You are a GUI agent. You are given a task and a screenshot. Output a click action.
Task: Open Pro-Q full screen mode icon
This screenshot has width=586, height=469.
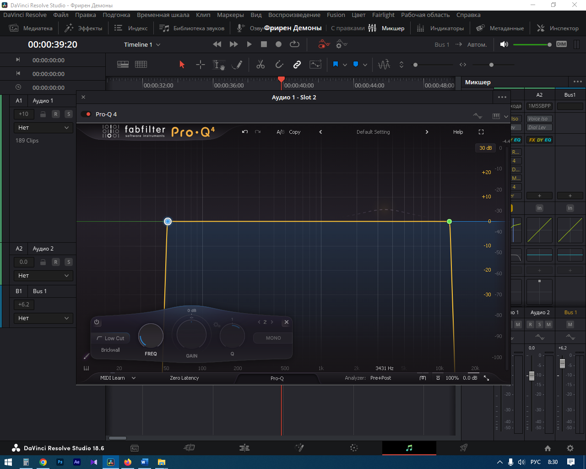click(x=481, y=132)
